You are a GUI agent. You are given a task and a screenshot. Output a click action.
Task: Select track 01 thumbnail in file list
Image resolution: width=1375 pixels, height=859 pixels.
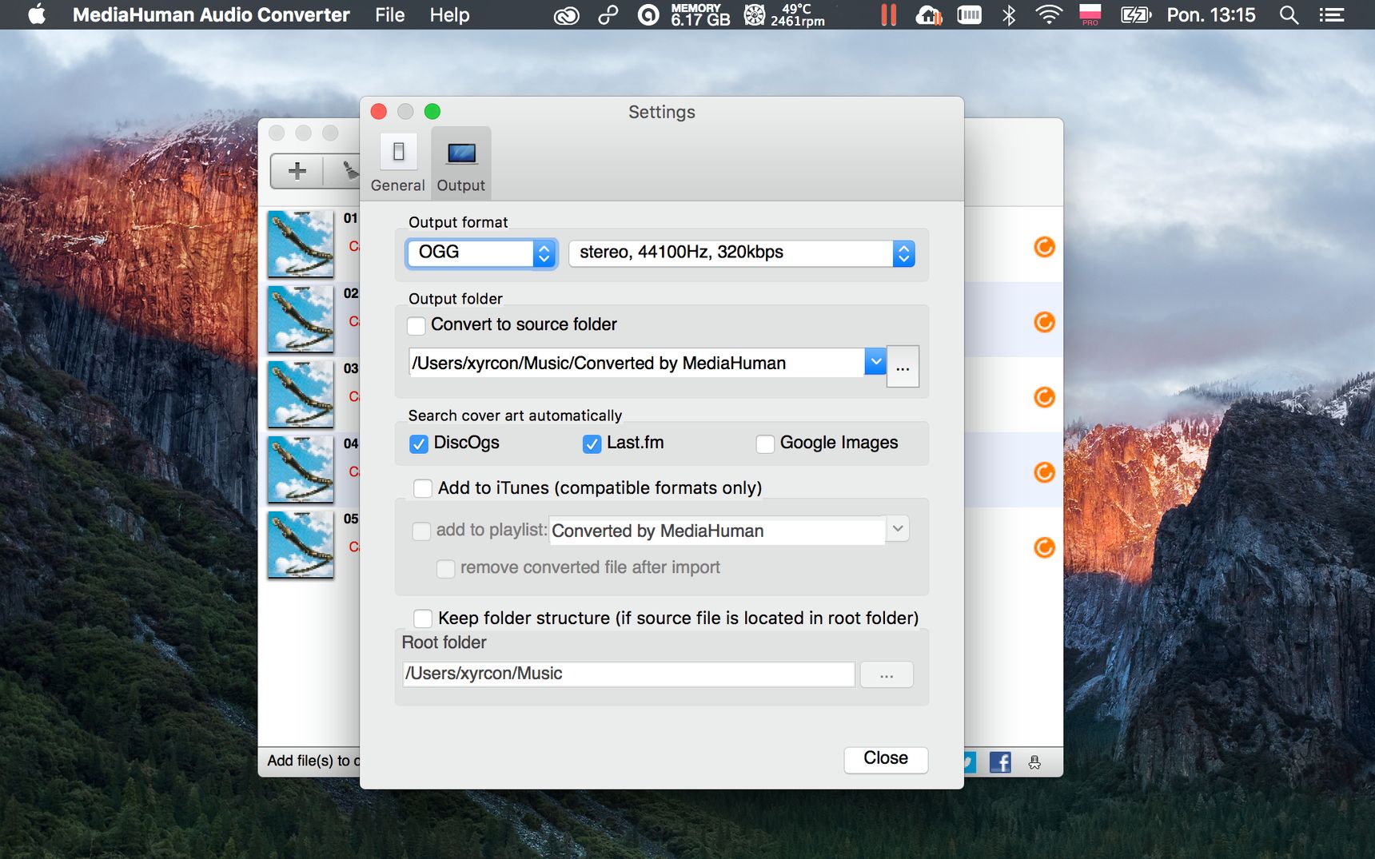[x=301, y=244]
